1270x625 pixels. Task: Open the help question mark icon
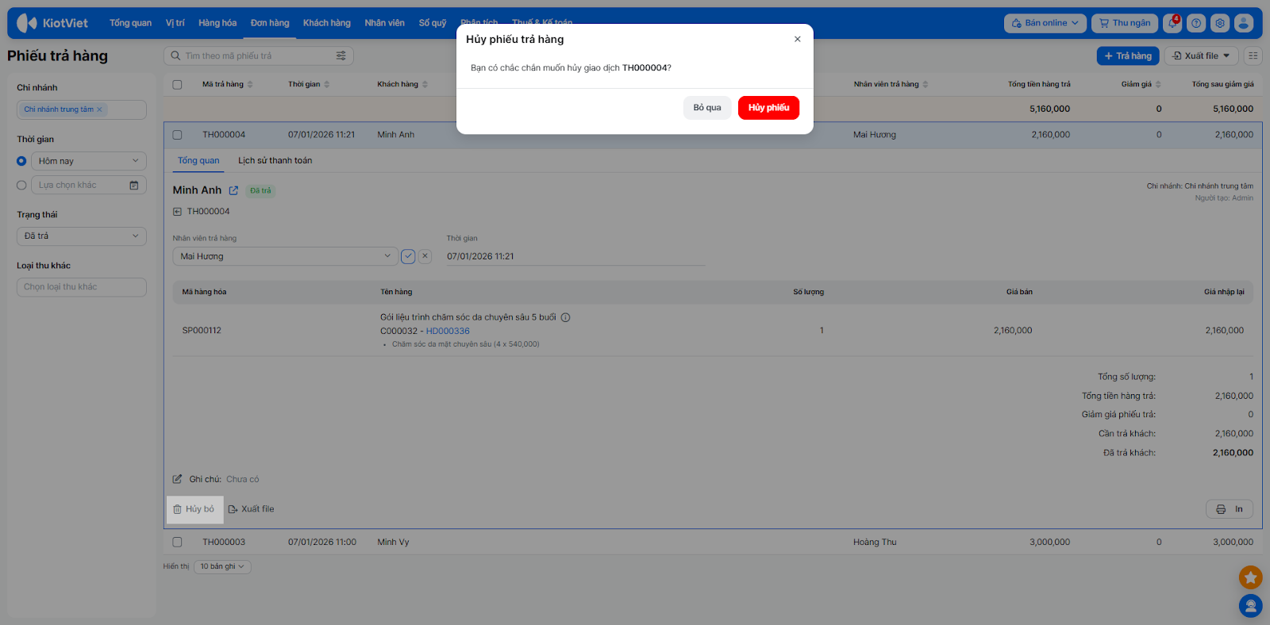click(1196, 23)
